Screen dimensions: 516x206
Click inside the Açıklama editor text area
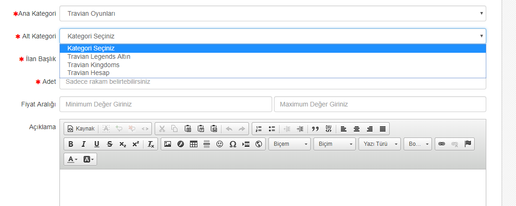(273, 187)
